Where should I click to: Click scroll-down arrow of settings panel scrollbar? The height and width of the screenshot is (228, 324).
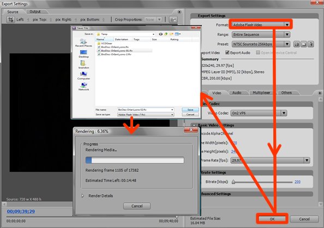point(320,204)
